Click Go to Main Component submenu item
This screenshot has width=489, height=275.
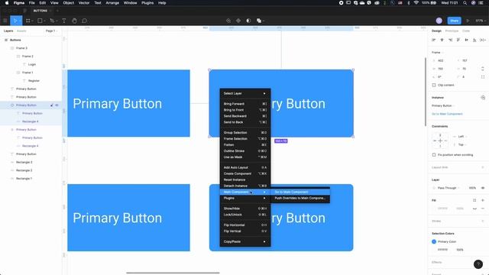300,192
